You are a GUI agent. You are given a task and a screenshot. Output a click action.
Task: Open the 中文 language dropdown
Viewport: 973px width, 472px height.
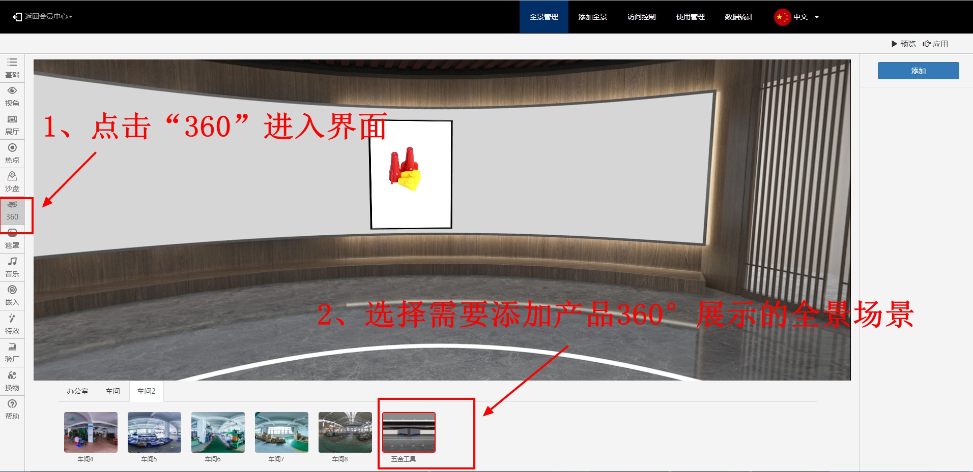pyautogui.click(x=797, y=17)
